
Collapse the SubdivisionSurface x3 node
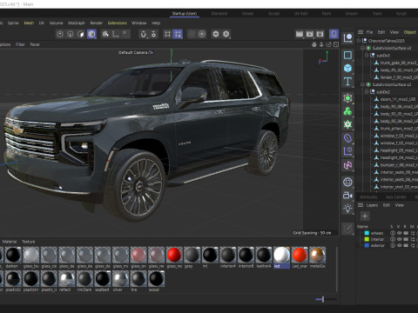tap(362, 48)
